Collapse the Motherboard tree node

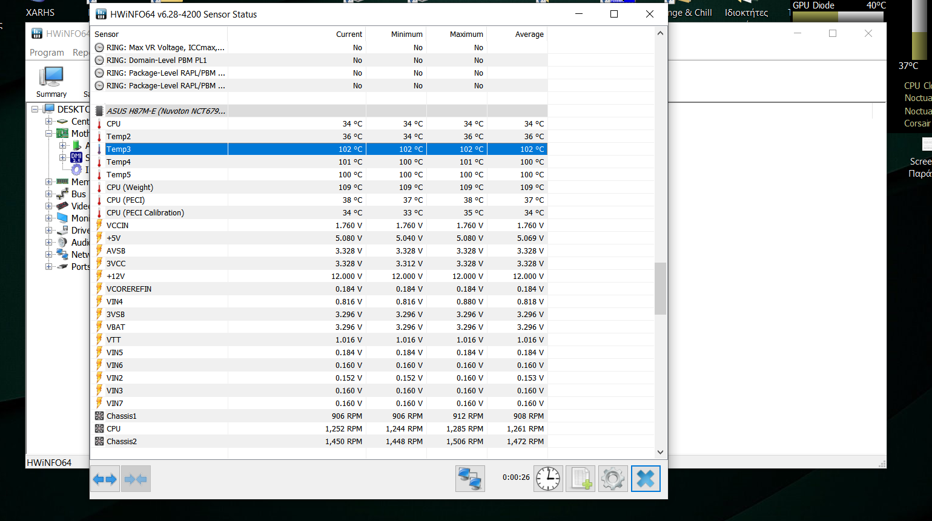[48, 133]
